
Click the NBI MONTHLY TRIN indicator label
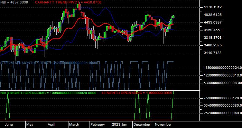click(x=49, y=63)
